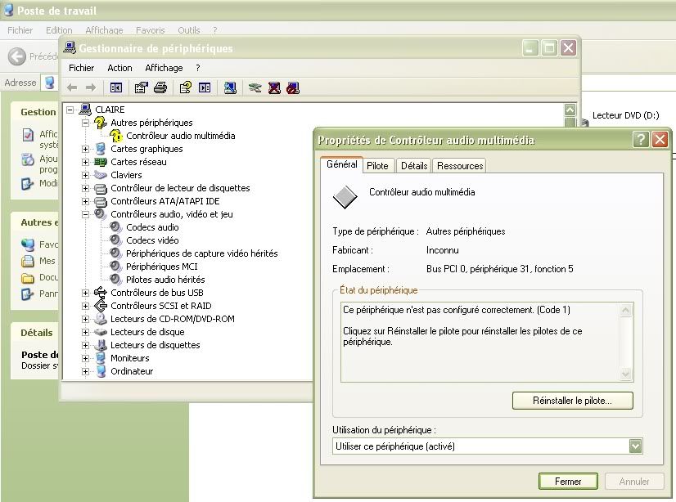Click the help question mark in Propriétés title bar
The image size is (676, 502).
[641, 140]
